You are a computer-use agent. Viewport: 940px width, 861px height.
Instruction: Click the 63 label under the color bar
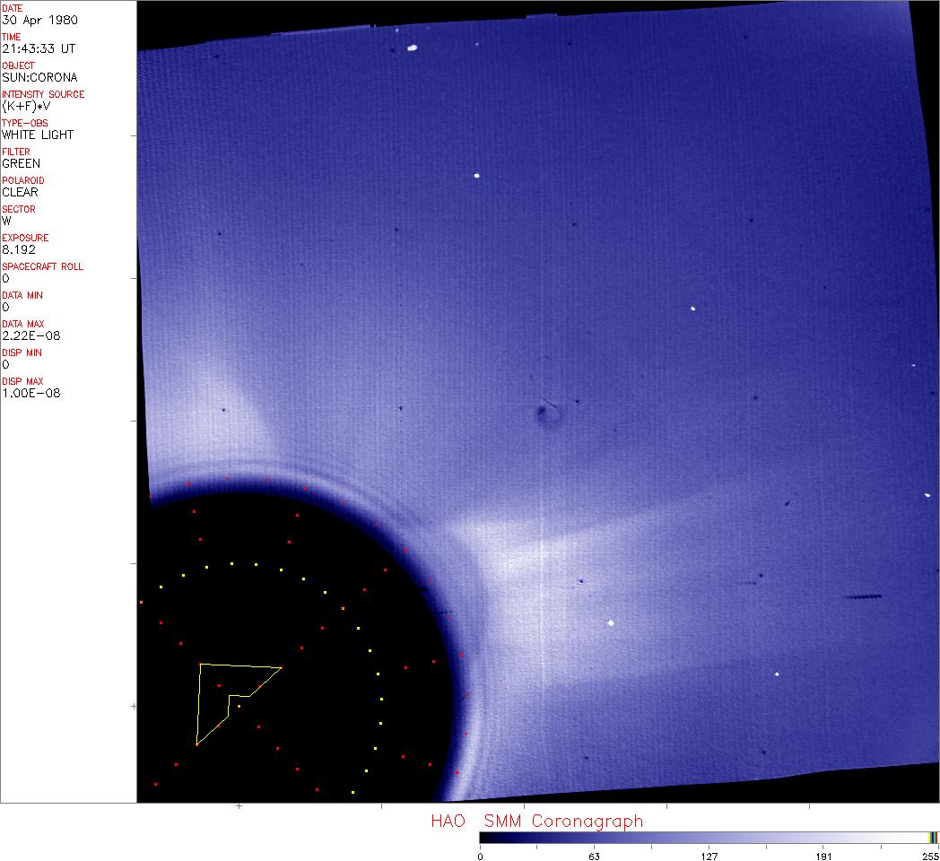point(594,856)
